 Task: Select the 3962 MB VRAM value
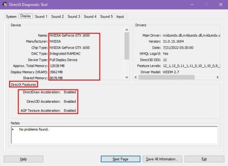click(56, 72)
